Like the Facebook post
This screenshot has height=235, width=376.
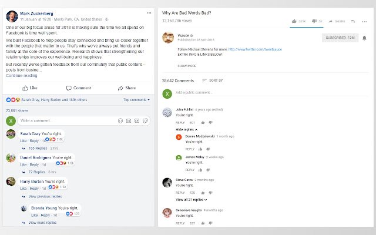[30, 88]
